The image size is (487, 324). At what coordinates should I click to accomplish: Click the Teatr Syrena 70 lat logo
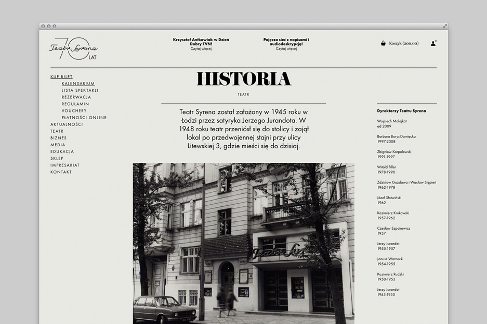coord(73,49)
